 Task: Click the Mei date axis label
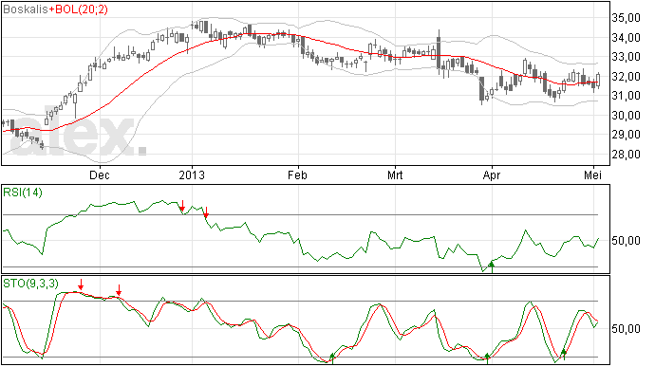592,174
